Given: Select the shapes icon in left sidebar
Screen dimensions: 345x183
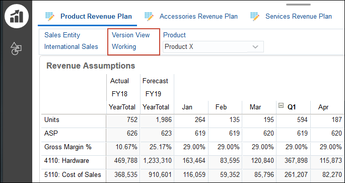Looking at the screenshot, I should (16, 48).
